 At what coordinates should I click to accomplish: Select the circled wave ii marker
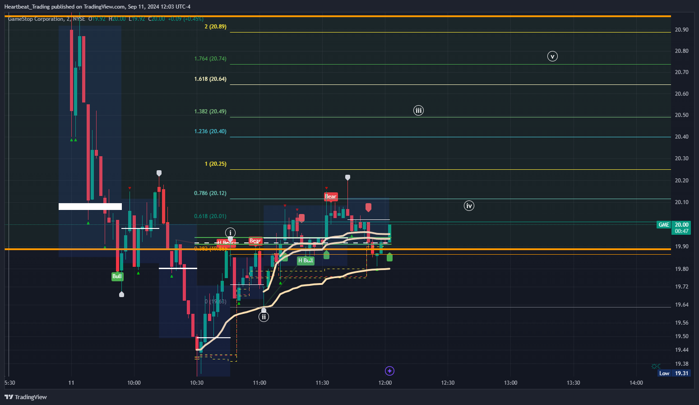(x=264, y=317)
